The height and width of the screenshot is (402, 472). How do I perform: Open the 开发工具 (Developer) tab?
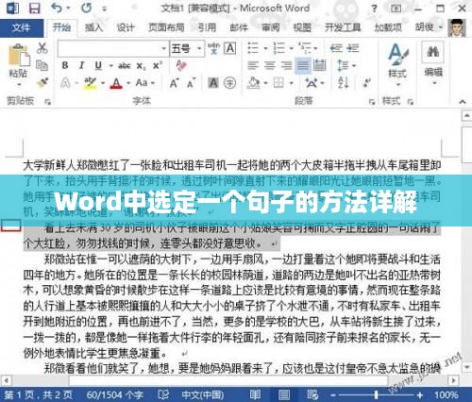tap(343, 27)
